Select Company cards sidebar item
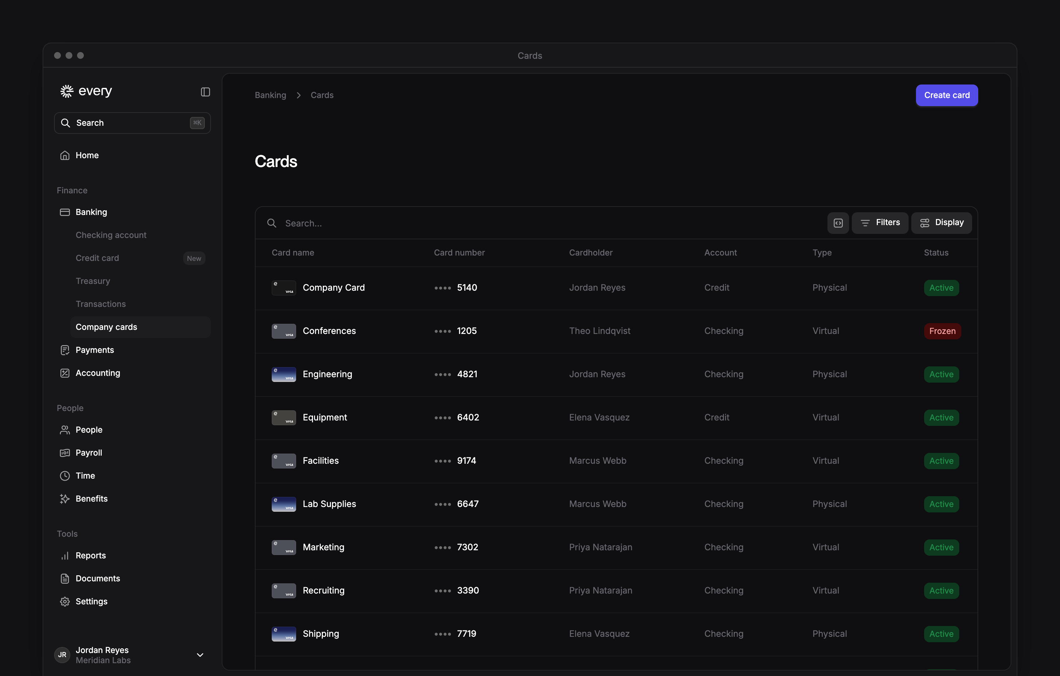The height and width of the screenshot is (676, 1060). pos(140,327)
